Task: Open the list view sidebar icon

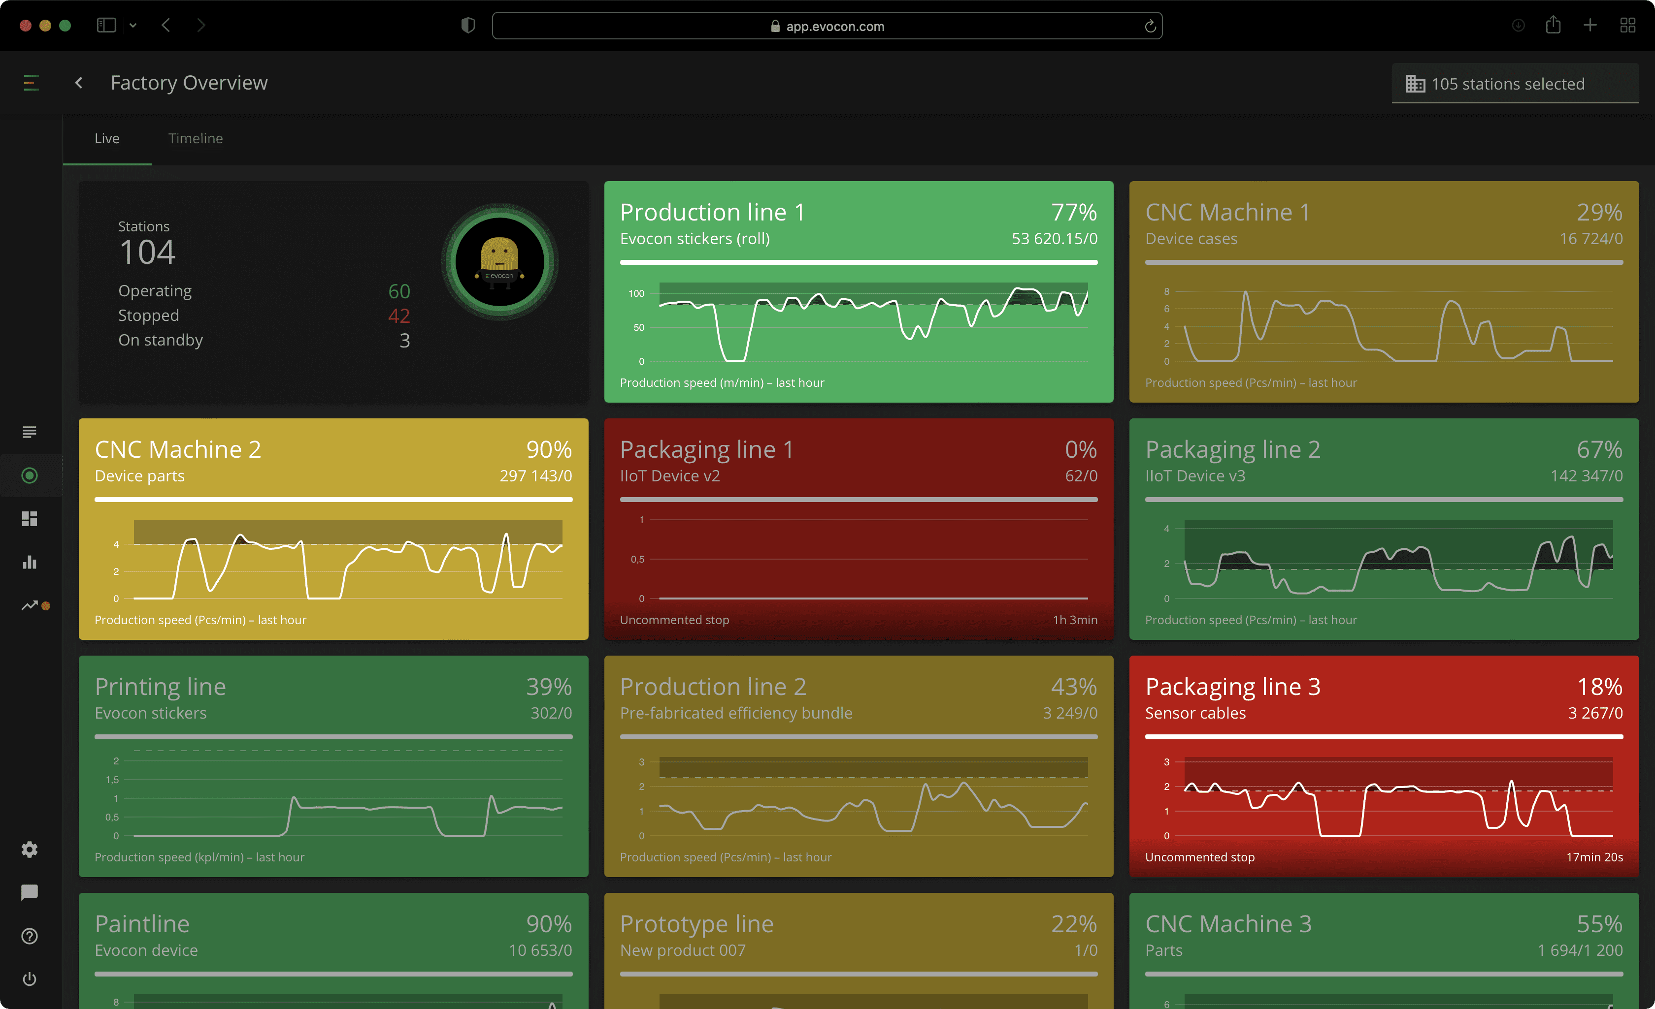Action: [30, 432]
